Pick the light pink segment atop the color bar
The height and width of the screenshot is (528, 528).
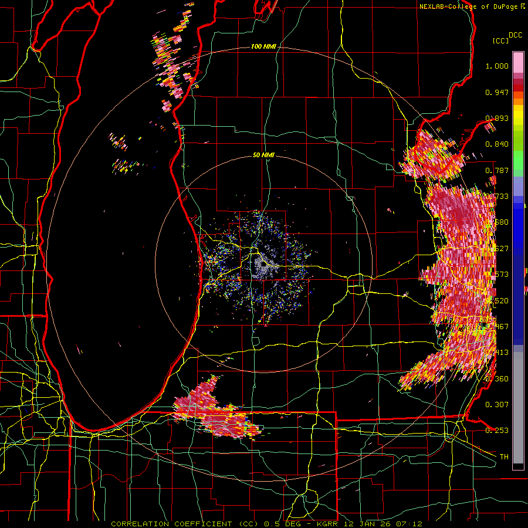[x=518, y=62]
